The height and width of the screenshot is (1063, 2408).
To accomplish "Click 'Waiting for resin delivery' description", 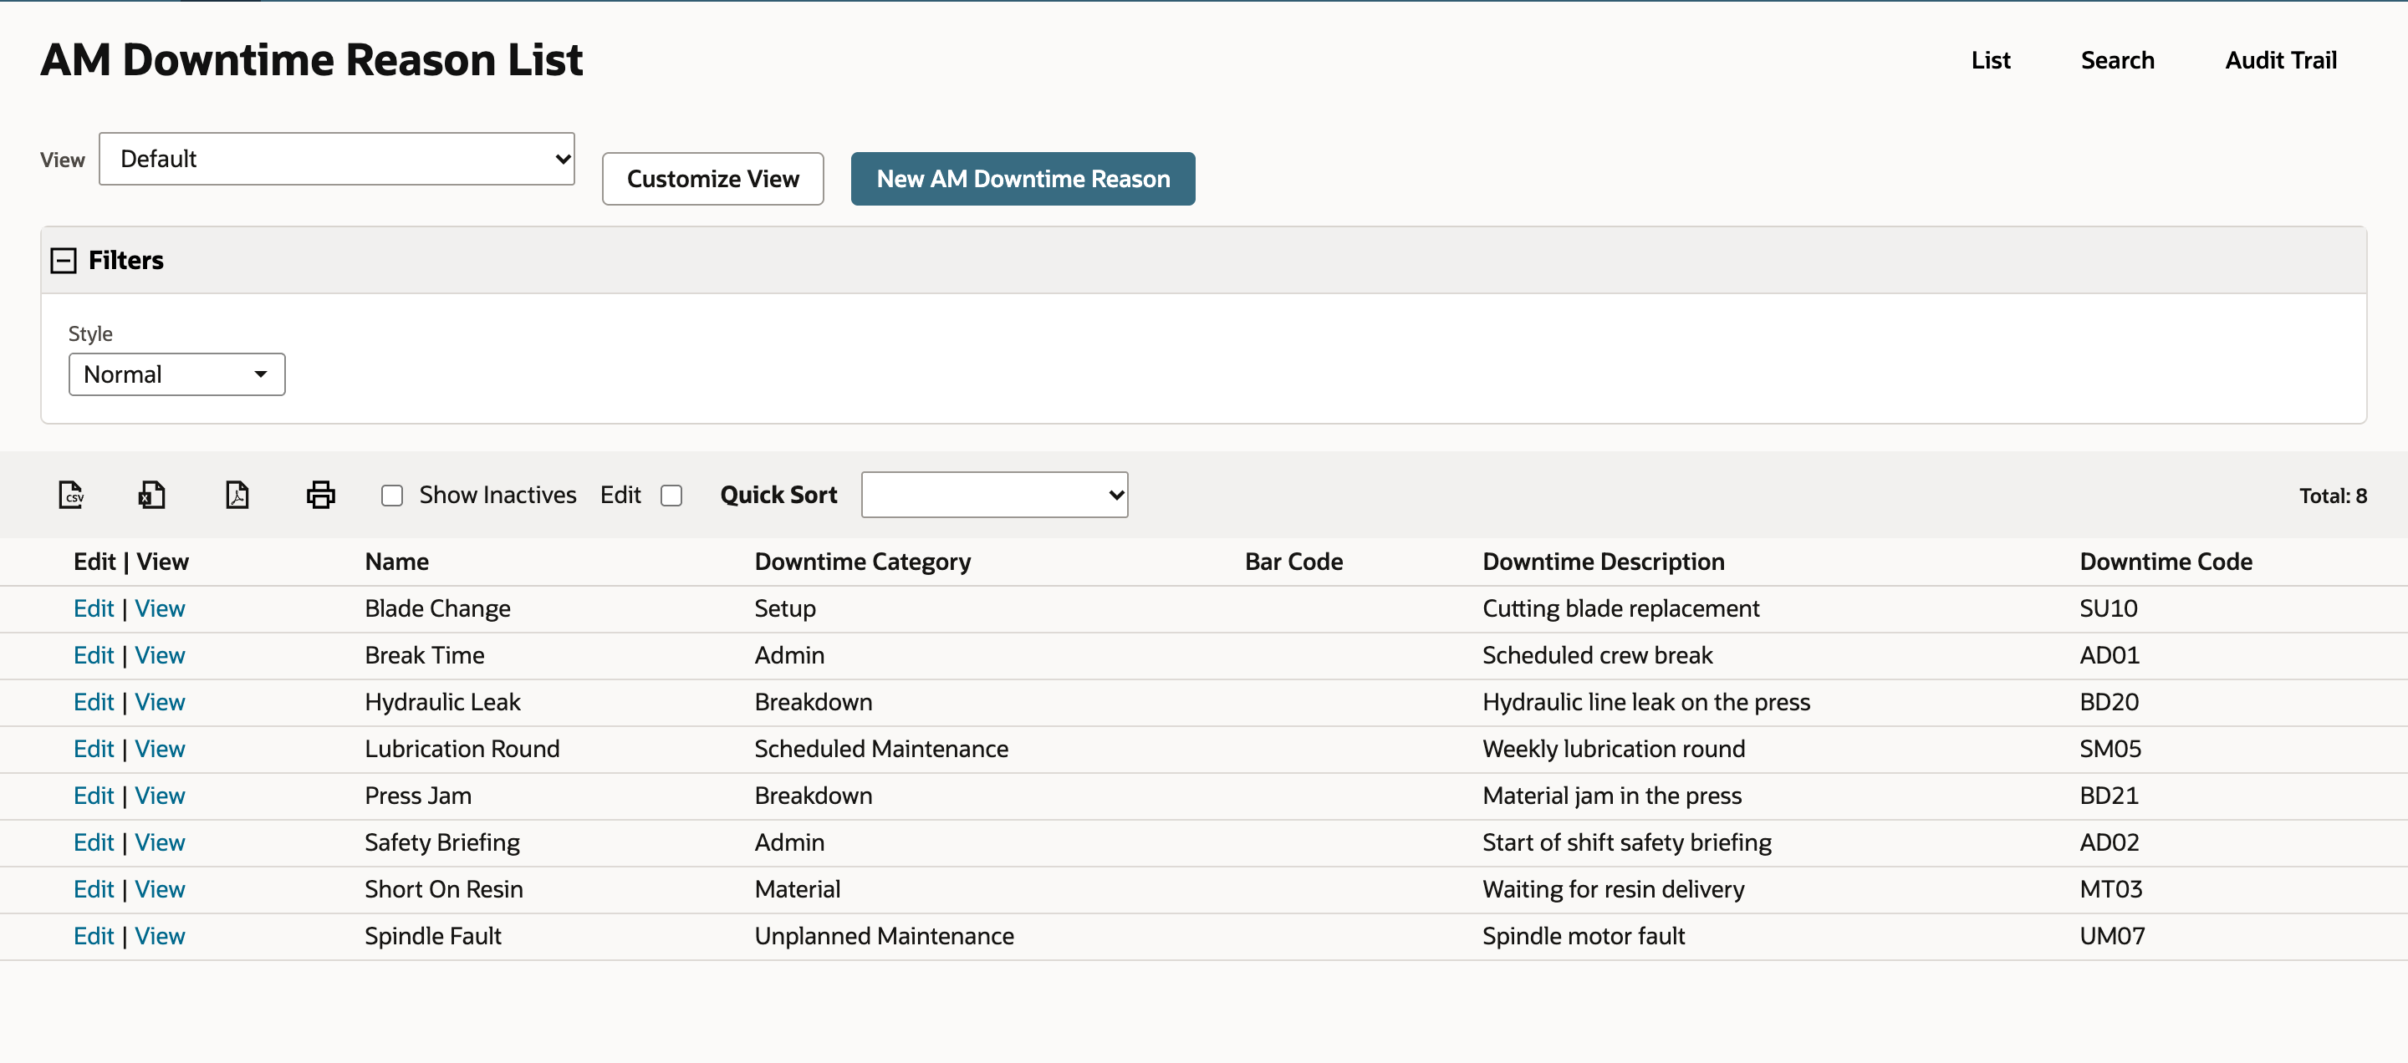I will (1613, 889).
